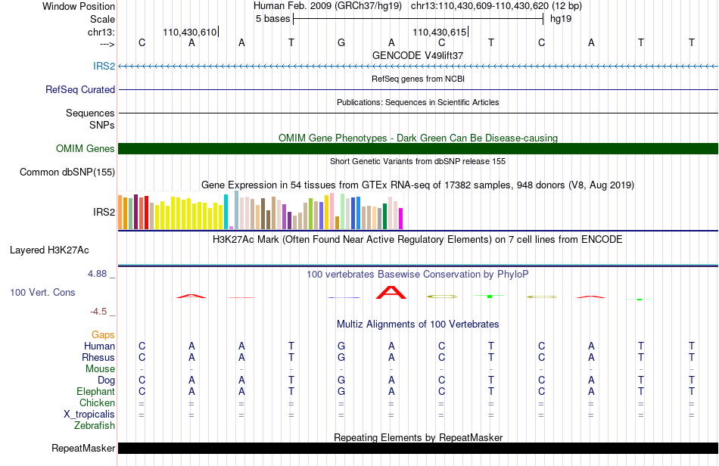Viewport: 719px width, 466px height.
Task: Select the magenta last bar in GTEx chart
Action: [400, 219]
